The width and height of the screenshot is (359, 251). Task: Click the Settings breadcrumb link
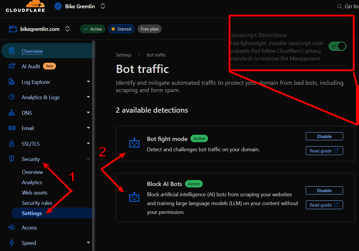pos(124,55)
